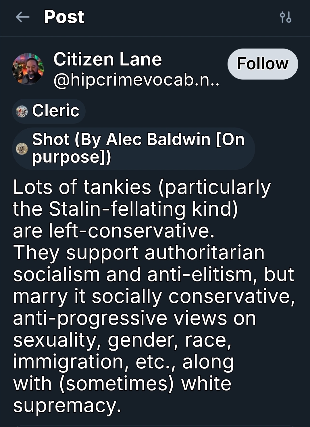Click the Shot label's round icon
310x427 pixels.
pyautogui.click(x=22, y=149)
